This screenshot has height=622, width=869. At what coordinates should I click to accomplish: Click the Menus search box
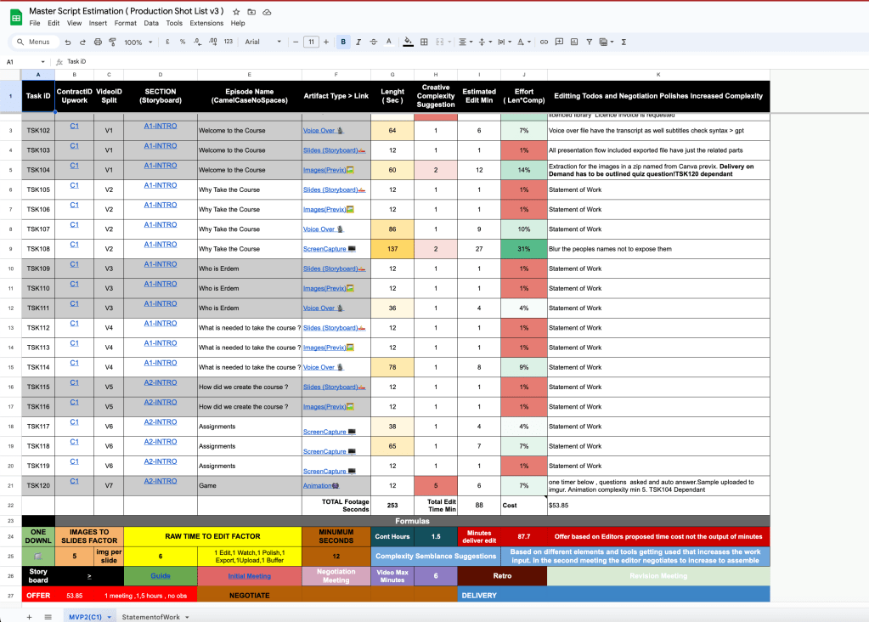pos(34,42)
